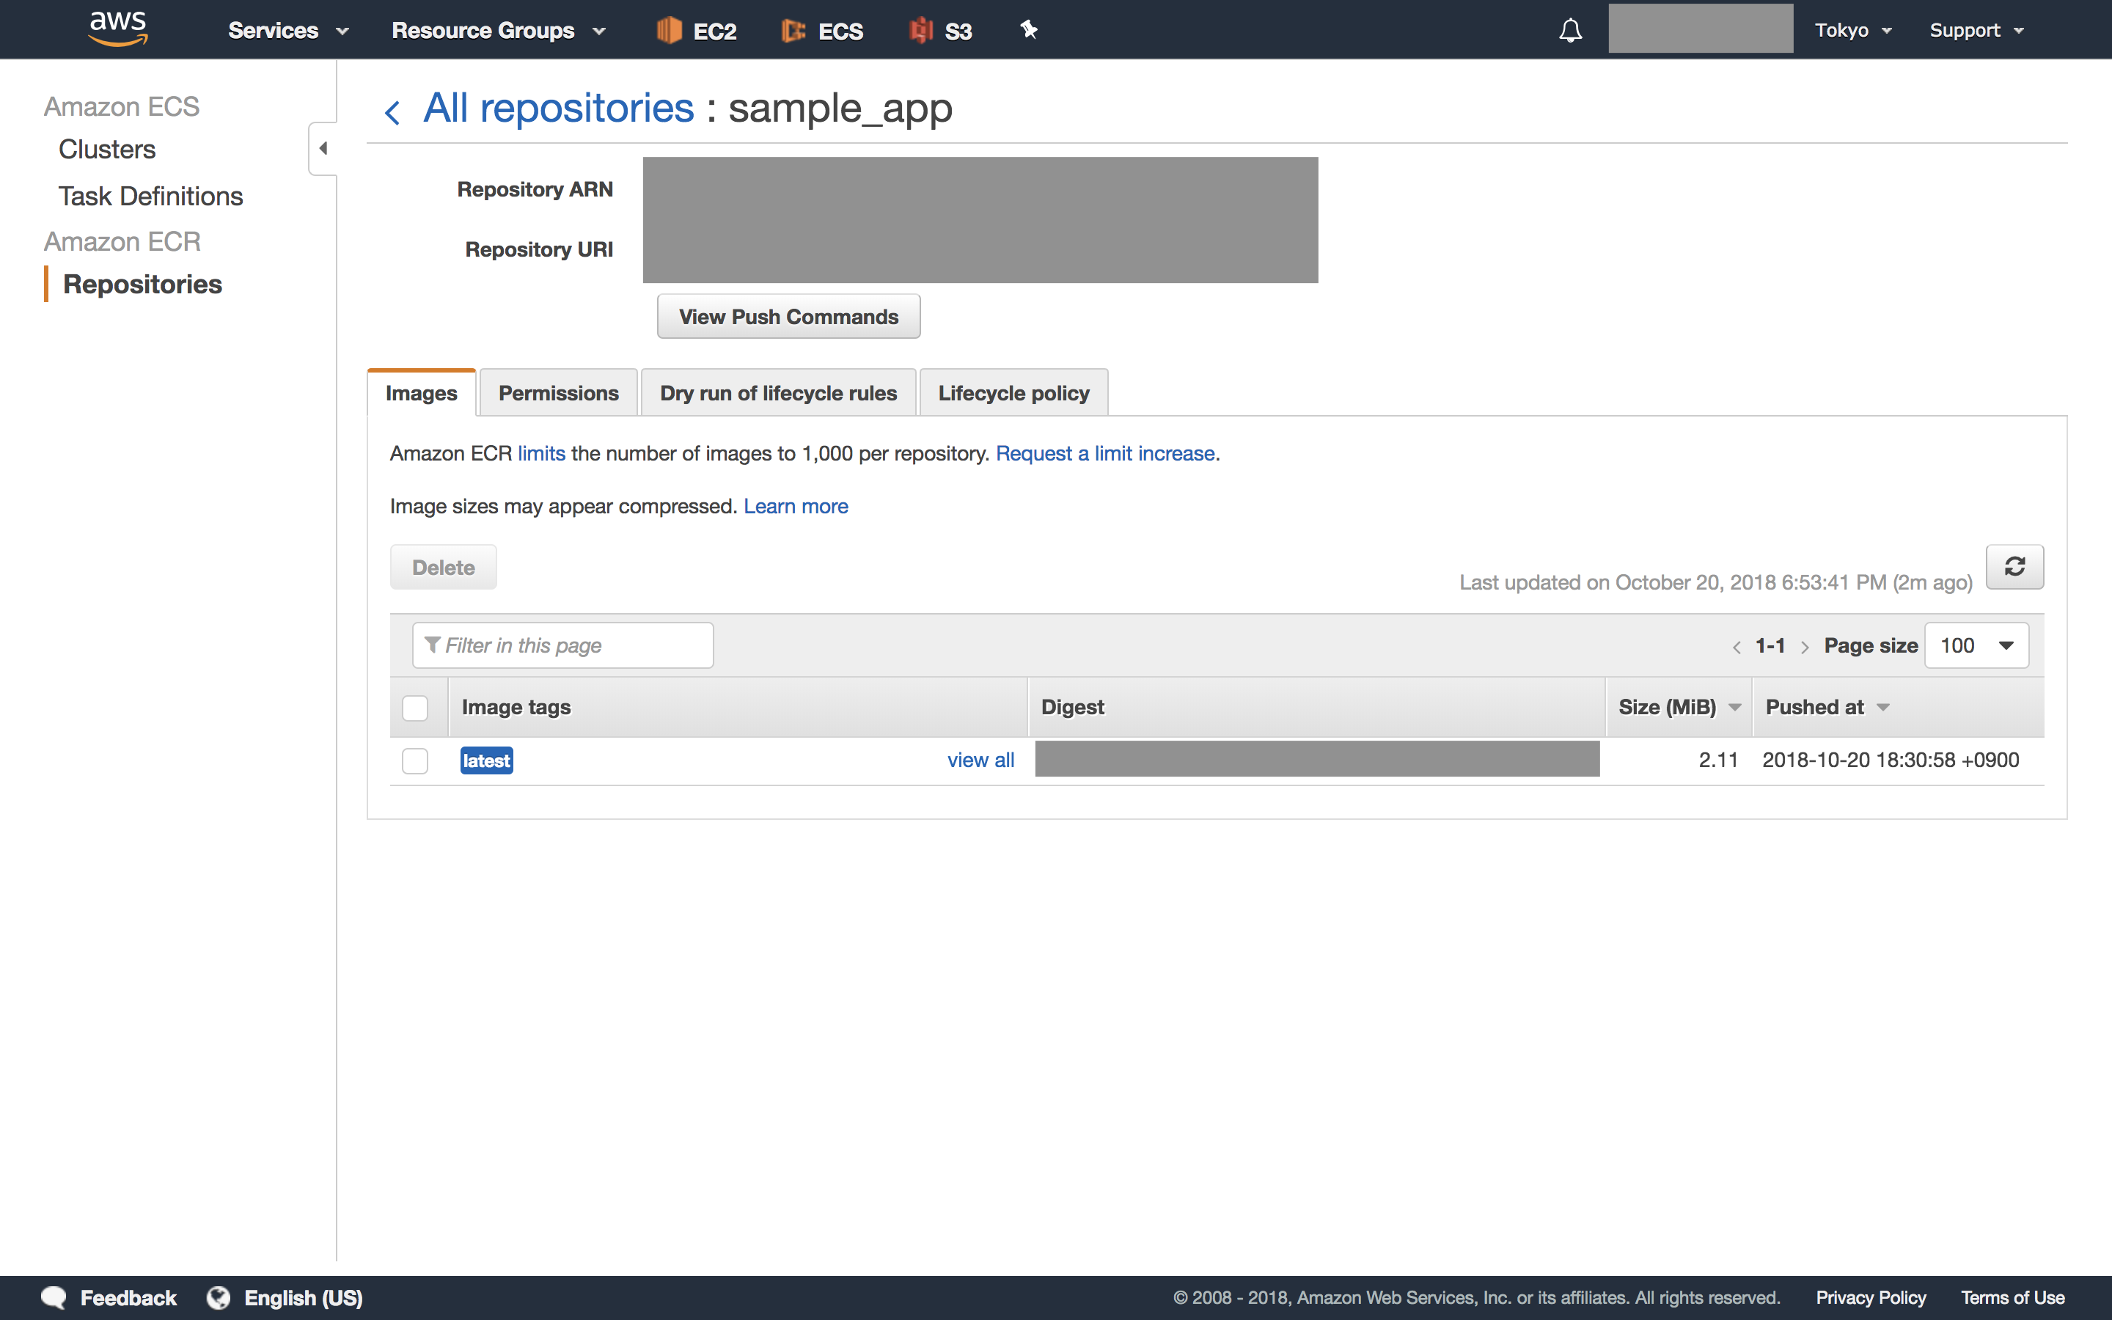Open the ECS service shortcut

tap(821, 29)
